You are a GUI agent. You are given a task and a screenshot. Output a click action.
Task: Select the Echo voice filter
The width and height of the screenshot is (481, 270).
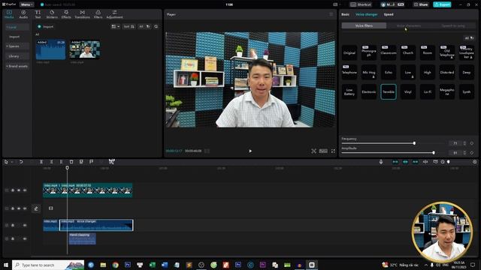coord(389,72)
